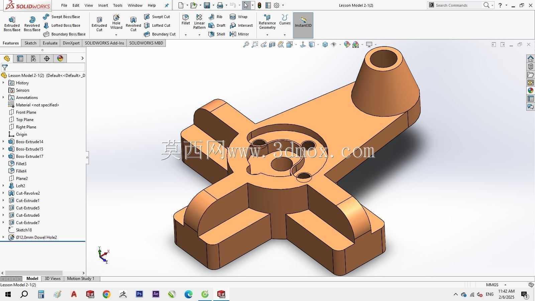
Task: Open the Reference Geometry dropdown arrow
Action: point(267,35)
